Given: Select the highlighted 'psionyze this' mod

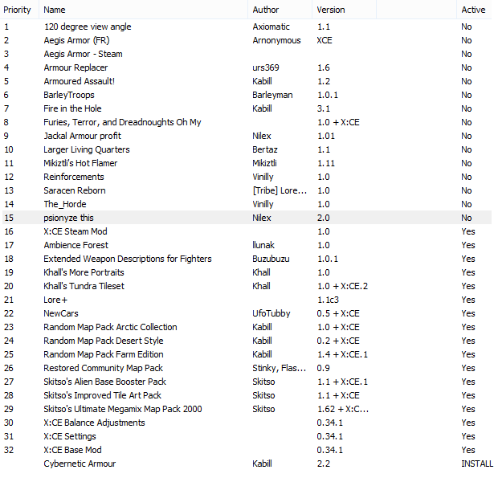Looking at the screenshot, I should [x=68, y=218].
